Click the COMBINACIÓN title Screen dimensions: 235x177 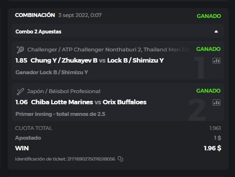pos(35,15)
